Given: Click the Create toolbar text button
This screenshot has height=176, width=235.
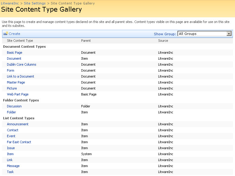Looking at the screenshot, I should point(14,34).
